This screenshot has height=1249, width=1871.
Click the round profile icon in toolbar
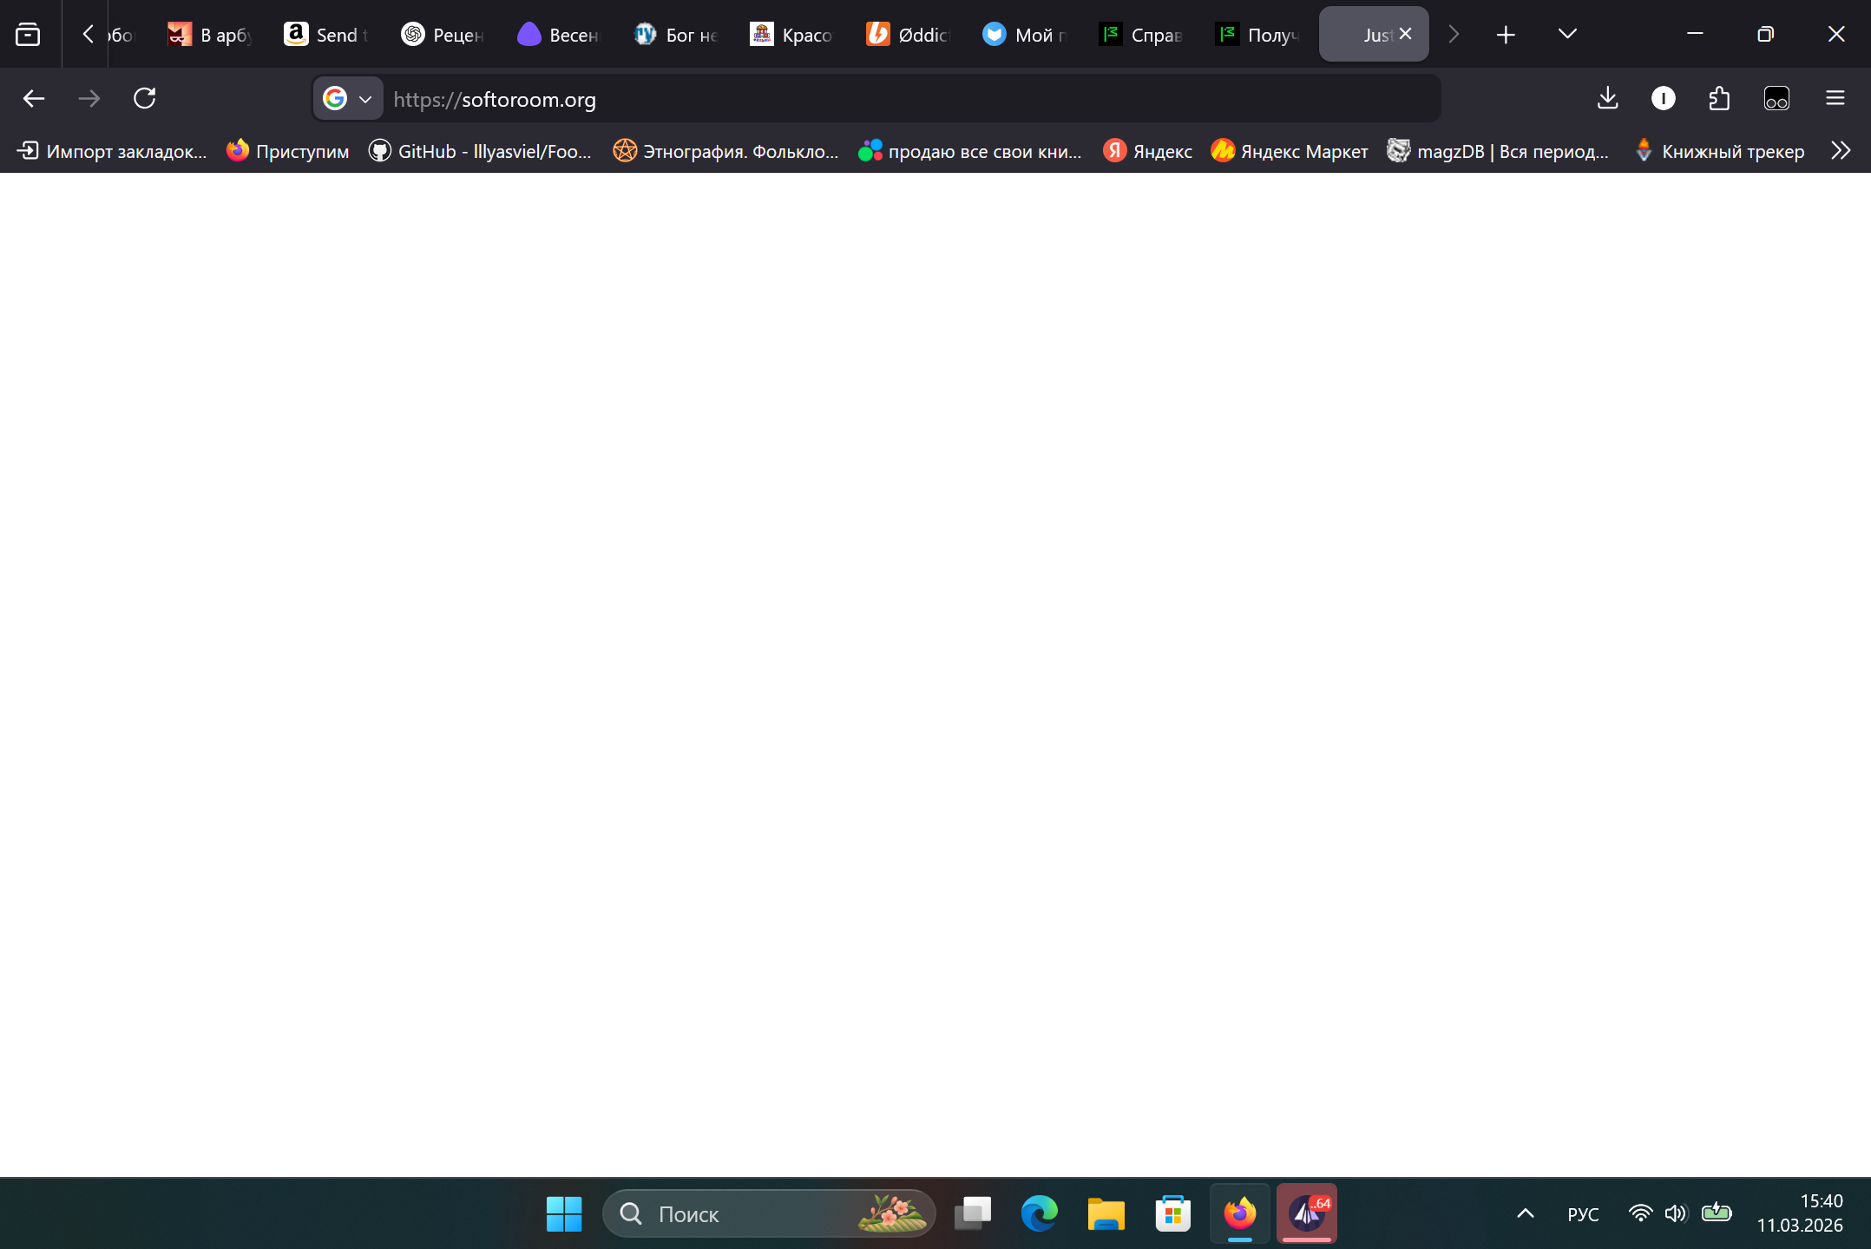1663,98
